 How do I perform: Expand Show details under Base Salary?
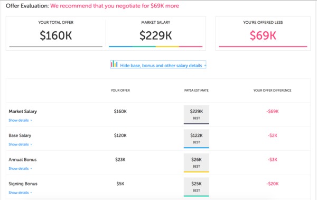coord(18,144)
